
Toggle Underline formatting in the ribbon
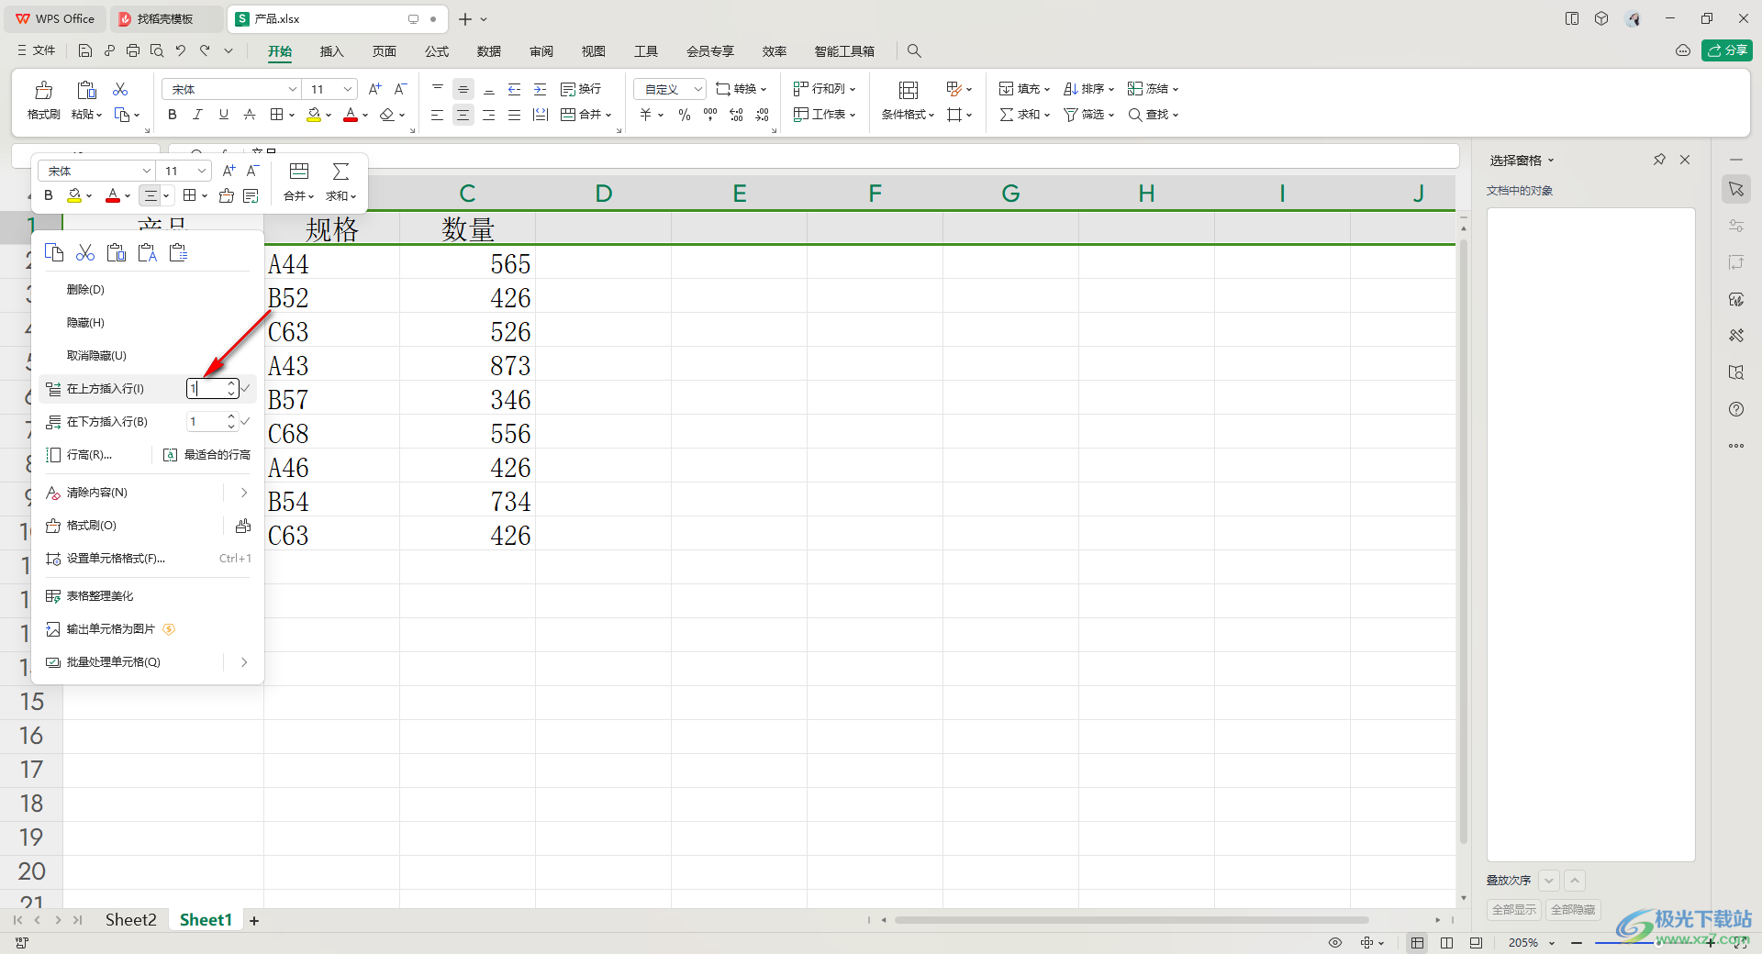[x=223, y=115]
